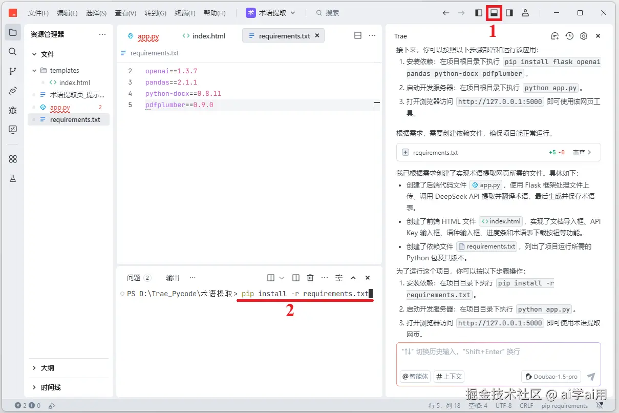Maximize the terminal panel chevron up
This screenshot has width=619, height=413.
click(x=353, y=278)
